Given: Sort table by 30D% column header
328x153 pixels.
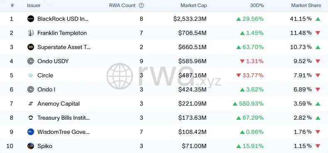Looking at the screenshot, I should (257, 5).
